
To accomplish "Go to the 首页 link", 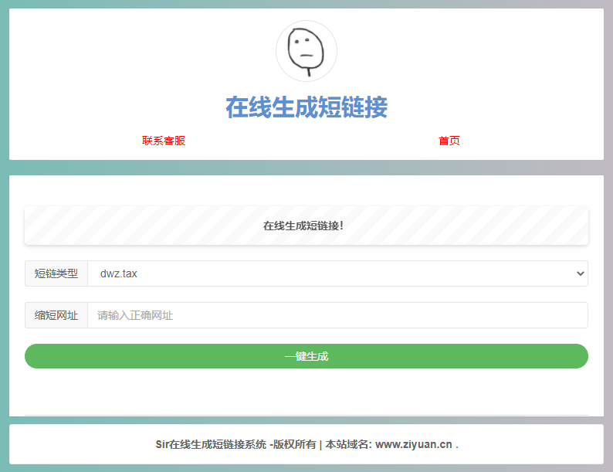I will coord(449,141).
